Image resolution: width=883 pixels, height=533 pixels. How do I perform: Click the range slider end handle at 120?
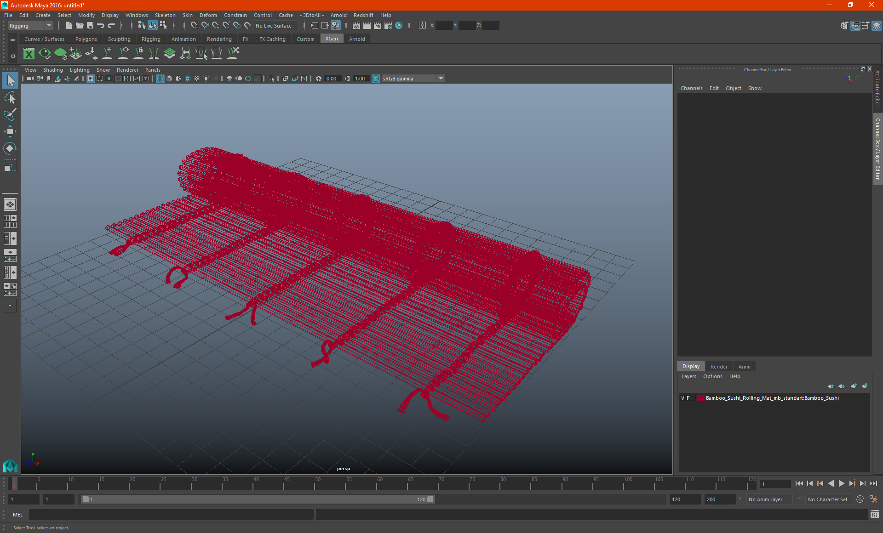click(x=430, y=499)
